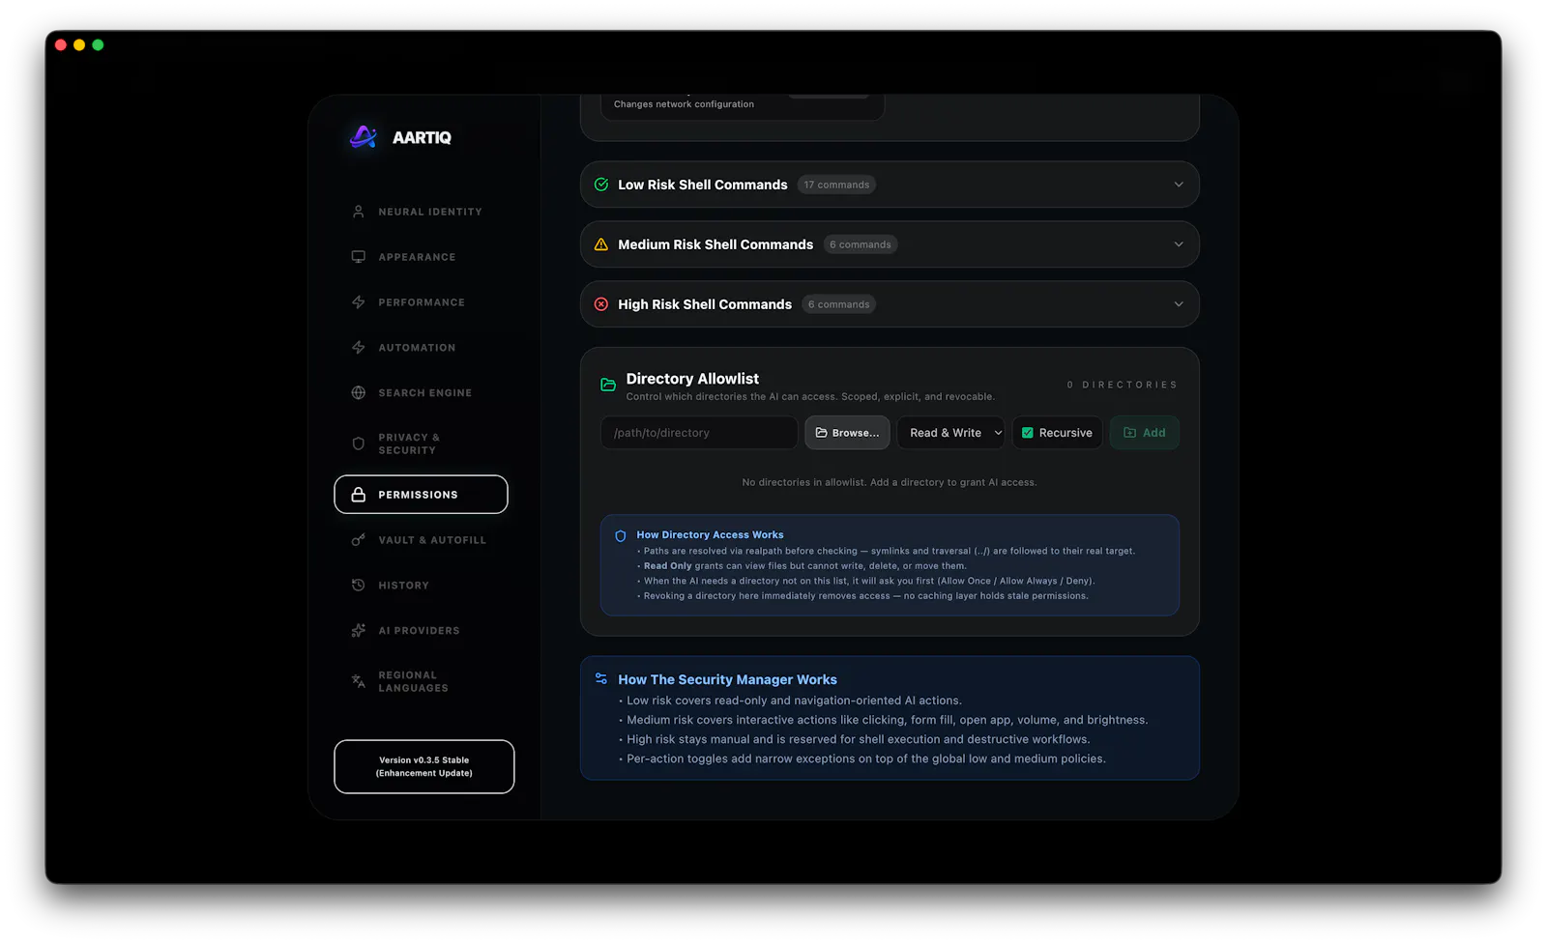Viewport: 1547px width, 944px height.
Task: Open Search Engine settings
Action: [421, 392]
